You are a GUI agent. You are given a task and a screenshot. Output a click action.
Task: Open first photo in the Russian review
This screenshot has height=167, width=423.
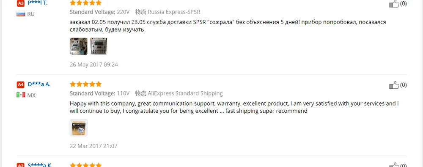[x=79, y=46]
